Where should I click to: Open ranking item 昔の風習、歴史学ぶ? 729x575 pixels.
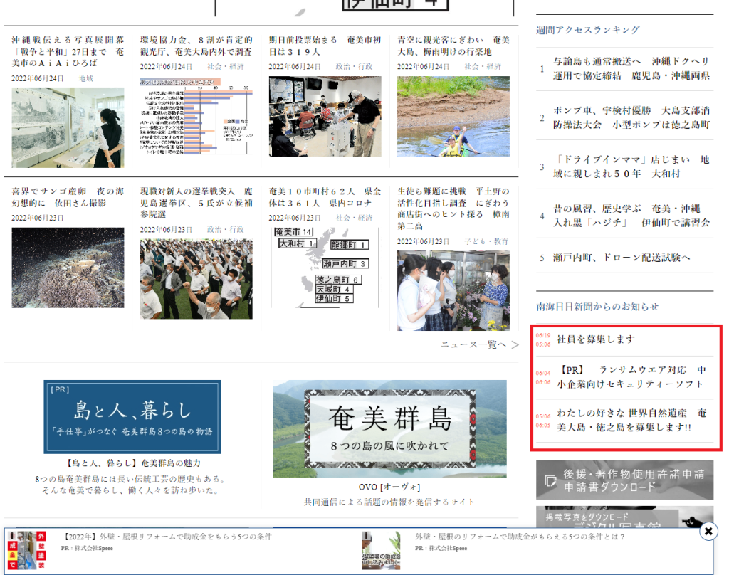[631, 216]
